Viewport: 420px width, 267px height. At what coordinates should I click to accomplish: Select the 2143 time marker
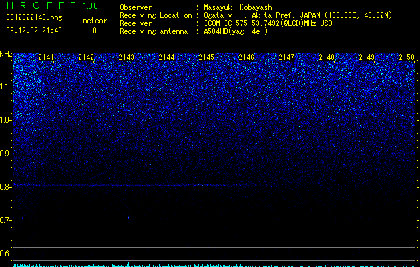click(x=126, y=57)
